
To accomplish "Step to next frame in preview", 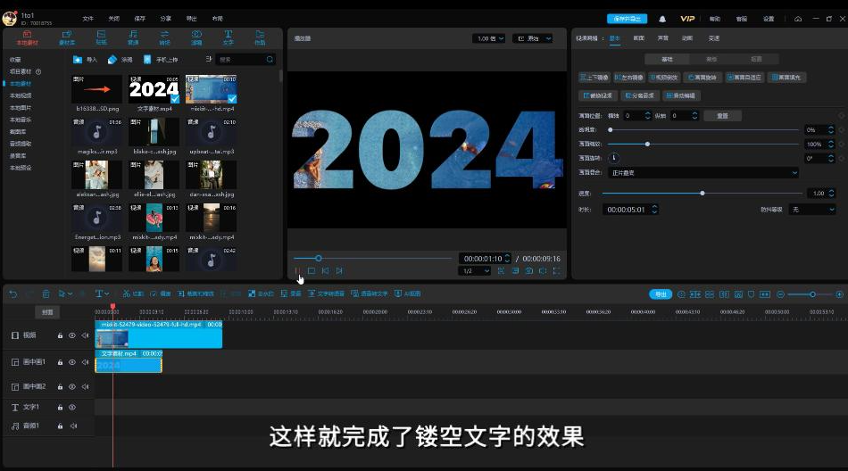I will click(339, 271).
